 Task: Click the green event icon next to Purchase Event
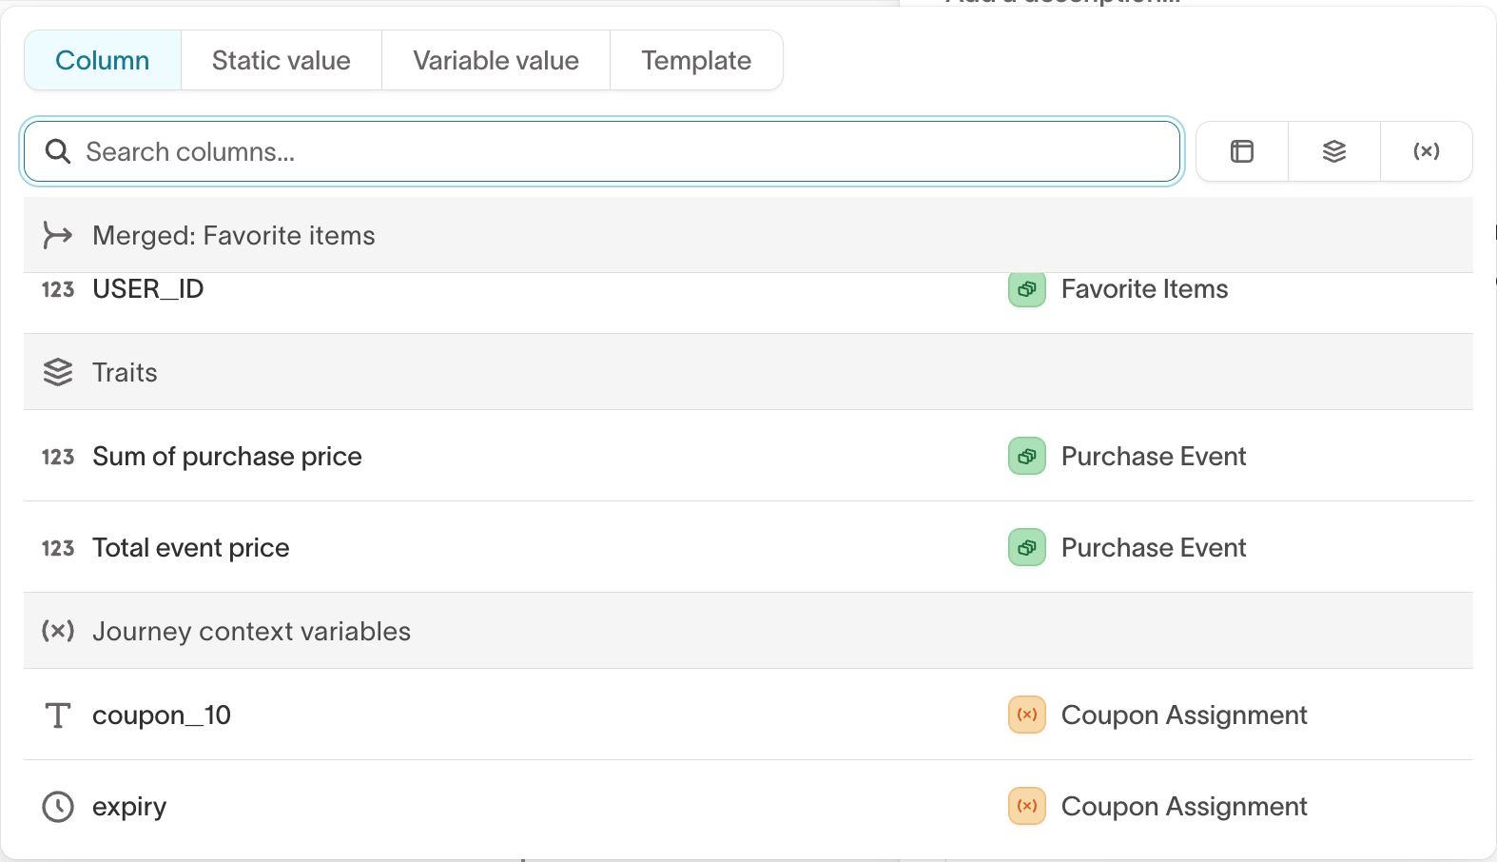point(1026,456)
